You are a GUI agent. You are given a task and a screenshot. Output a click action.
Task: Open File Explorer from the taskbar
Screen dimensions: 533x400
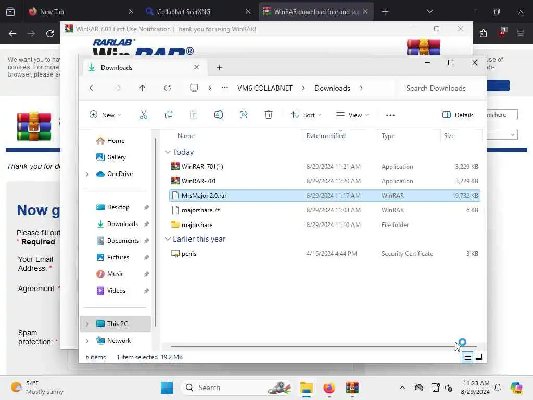click(306, 387)
